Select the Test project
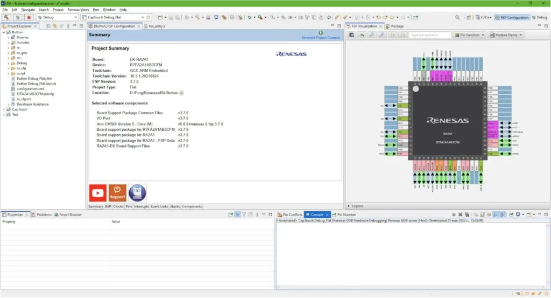 [15, 115]
